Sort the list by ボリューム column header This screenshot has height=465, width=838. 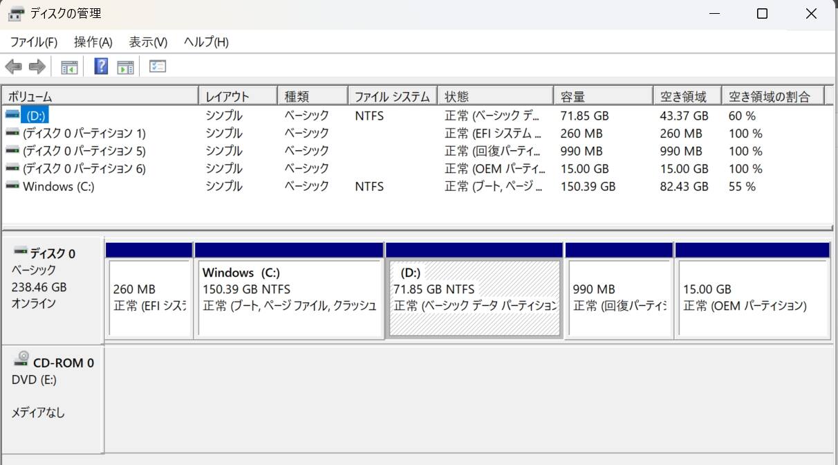tap(100, 96)
